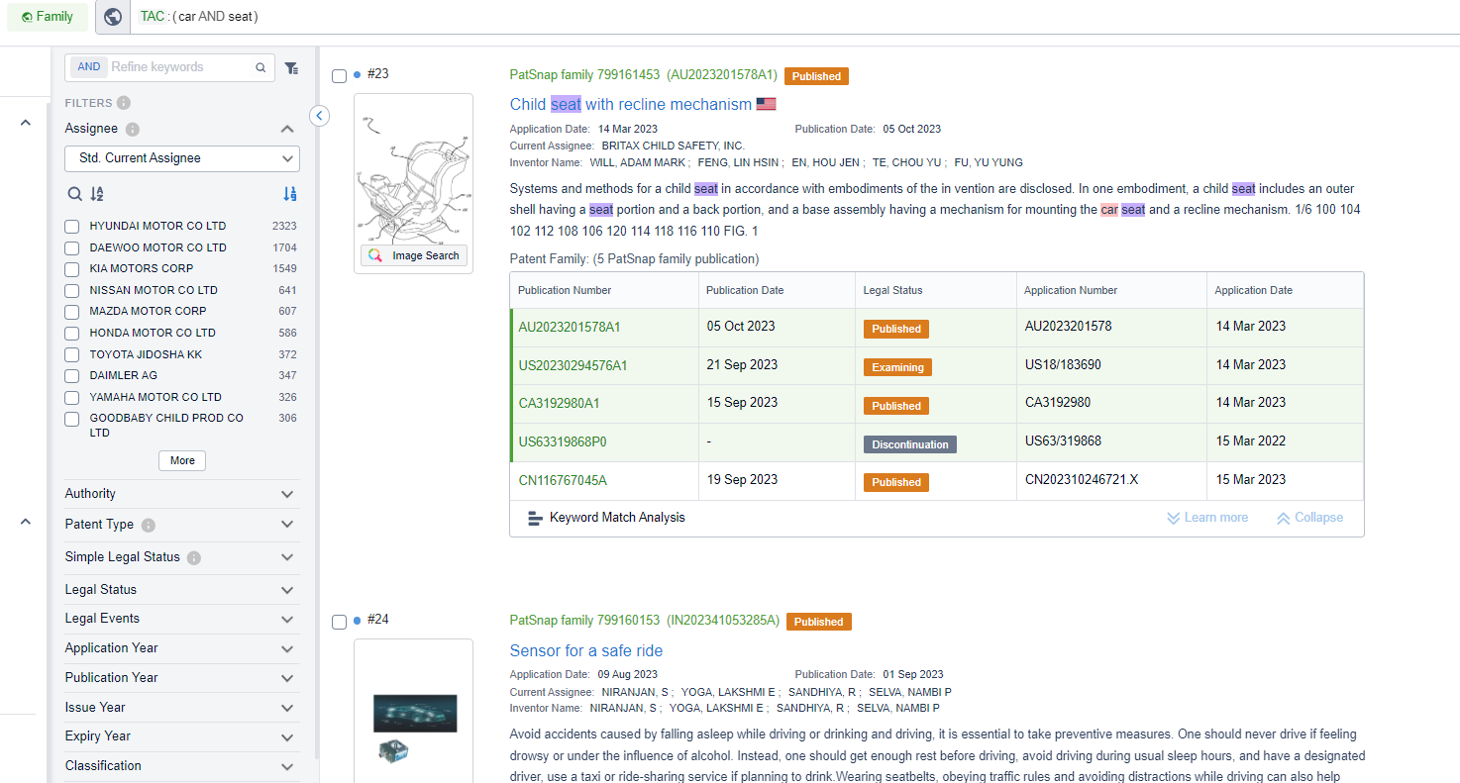
Task: Open the advanced filter icon next to Refine keywords
Action: tap(291, 68)
